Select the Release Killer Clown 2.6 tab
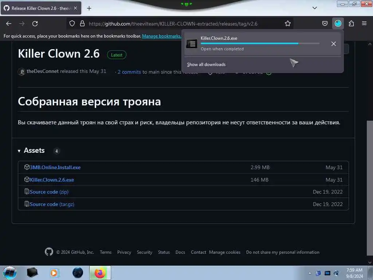This screenshot has width=373, height=280. (41, 8)
